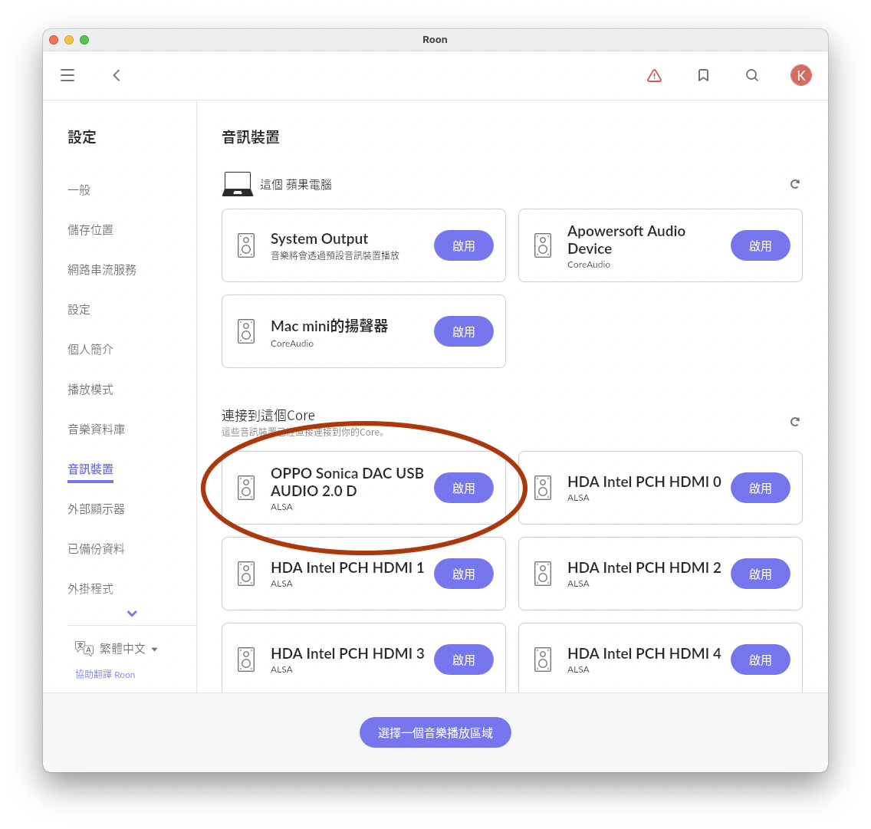Enable HDA Intel PCH HDMI 4

coord(761,660)
